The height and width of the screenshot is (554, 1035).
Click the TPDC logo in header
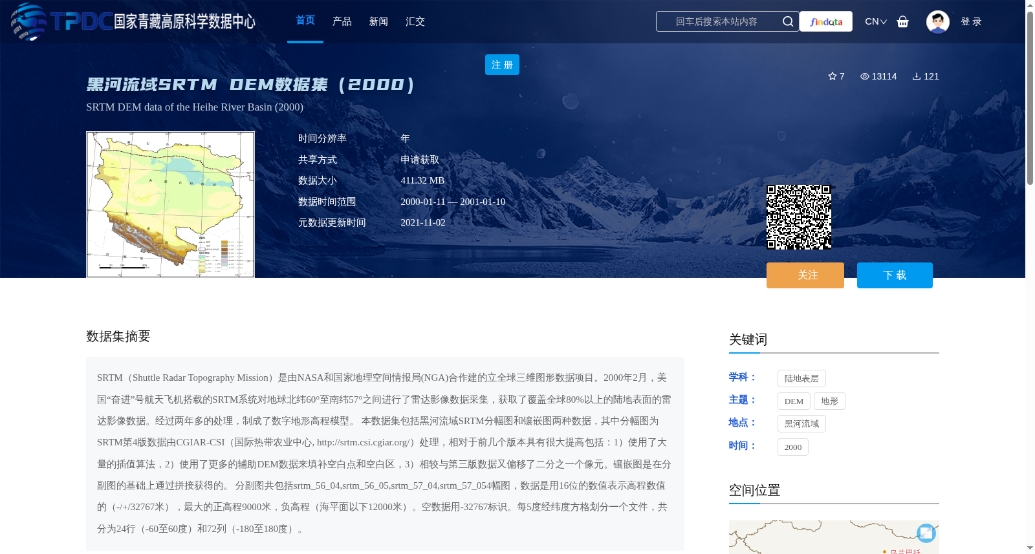(133, 21)
